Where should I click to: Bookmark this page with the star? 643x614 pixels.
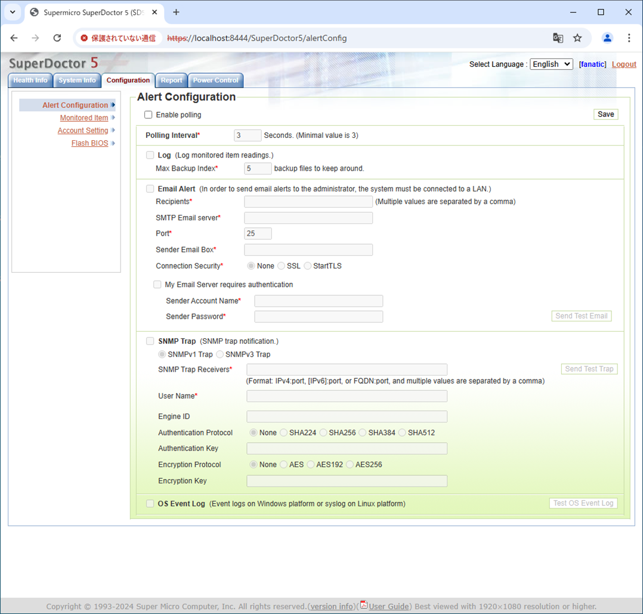(577, 38)
